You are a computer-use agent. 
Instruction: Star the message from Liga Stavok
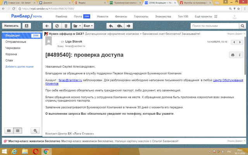(x=48, y=41)
